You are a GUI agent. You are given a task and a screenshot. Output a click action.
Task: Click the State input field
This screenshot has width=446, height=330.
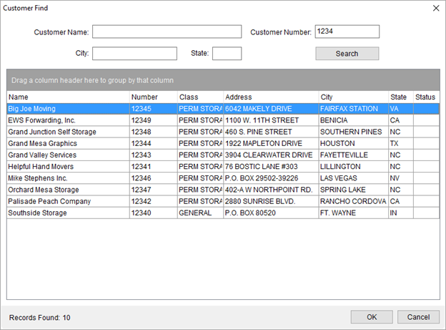227,54
